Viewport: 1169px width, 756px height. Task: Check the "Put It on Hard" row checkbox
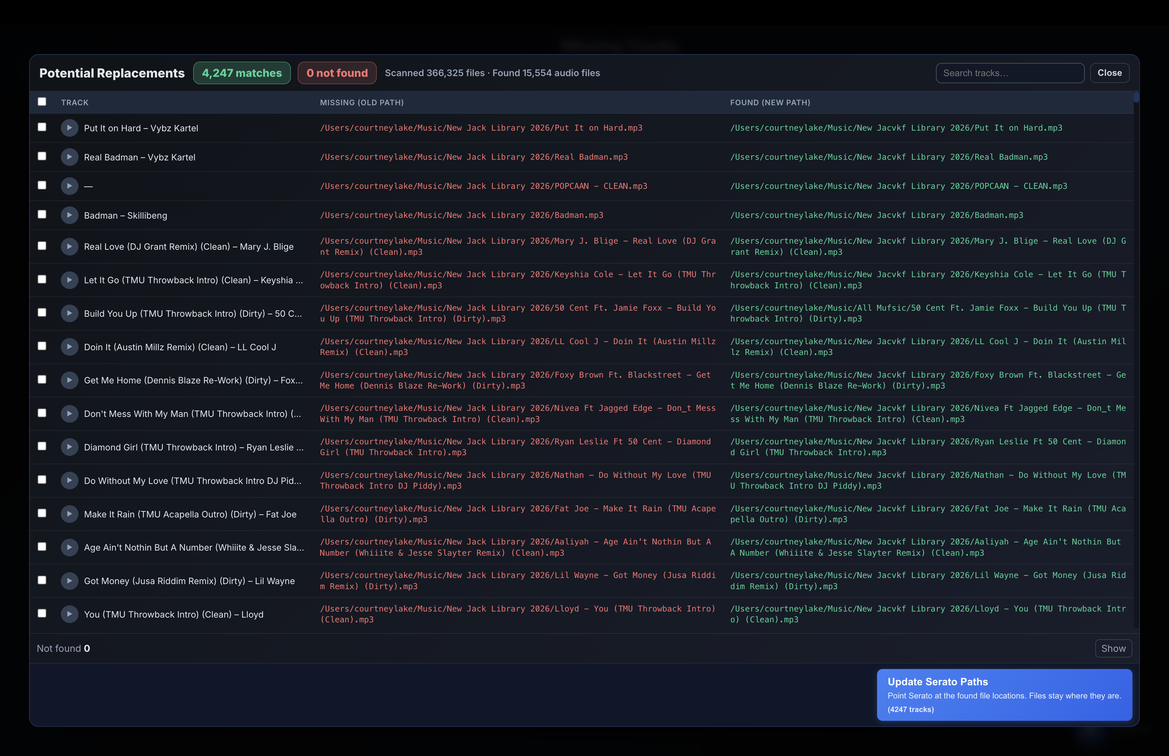click(x=42, y=128)
